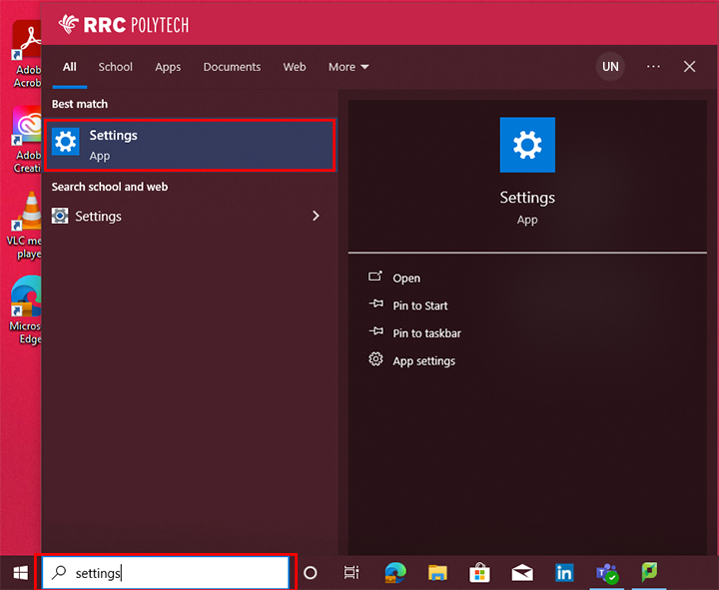
Task: Expand Settings web search result arrow
Action: click(x=316, y=216)
